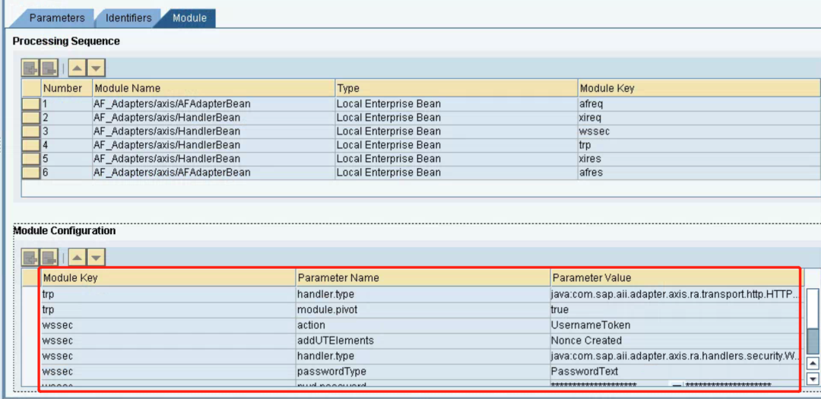
Task: Select row 6 selector with afres key
Action: coord(31,172)
